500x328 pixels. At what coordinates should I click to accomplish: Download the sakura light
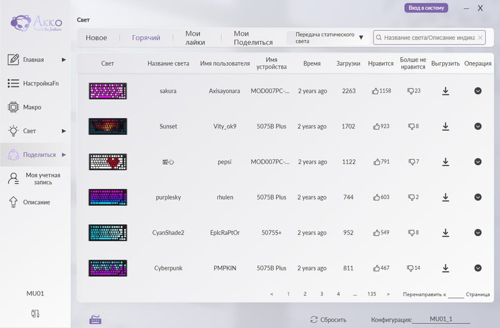click(445, 91)
